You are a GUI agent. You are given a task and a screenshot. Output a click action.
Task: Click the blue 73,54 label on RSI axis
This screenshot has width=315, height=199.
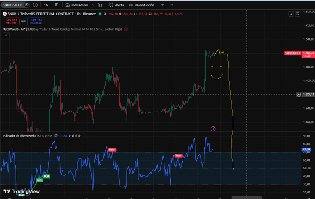pos(306,149)
